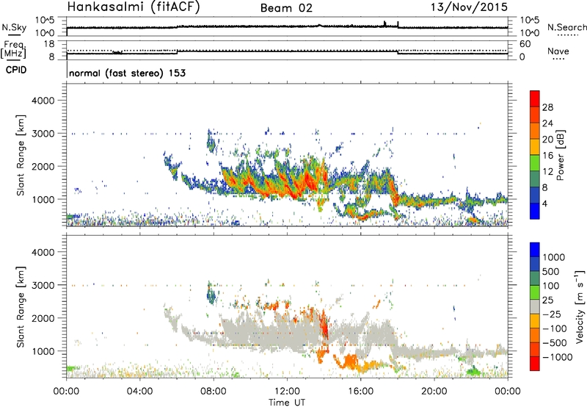The image size is (587, 407).
Task: Click the 'Power [dB]' colorbar title
Action: (x=561, y=155)
